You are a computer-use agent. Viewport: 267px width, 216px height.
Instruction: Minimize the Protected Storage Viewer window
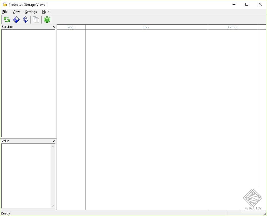coord(234,4)
